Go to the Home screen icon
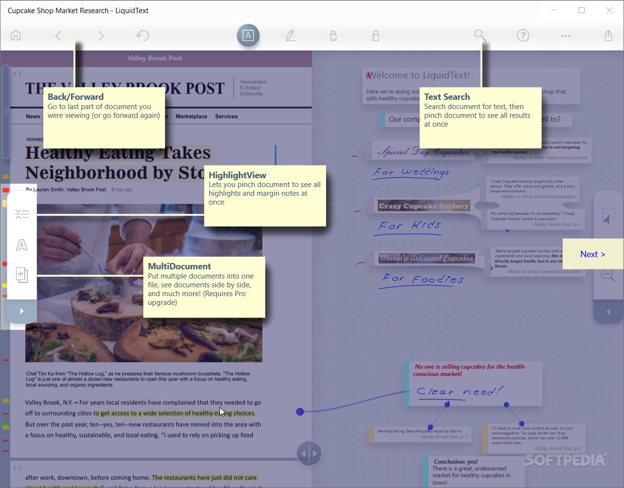Screen dimensions: 624x488 tap(16, 36)
